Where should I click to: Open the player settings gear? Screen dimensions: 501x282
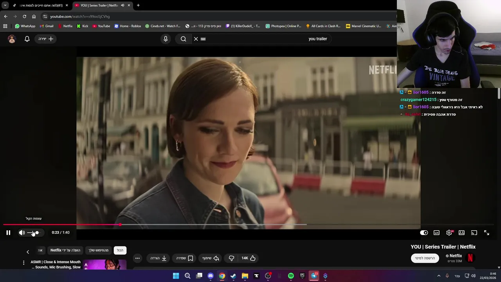[x=449, y=233]
